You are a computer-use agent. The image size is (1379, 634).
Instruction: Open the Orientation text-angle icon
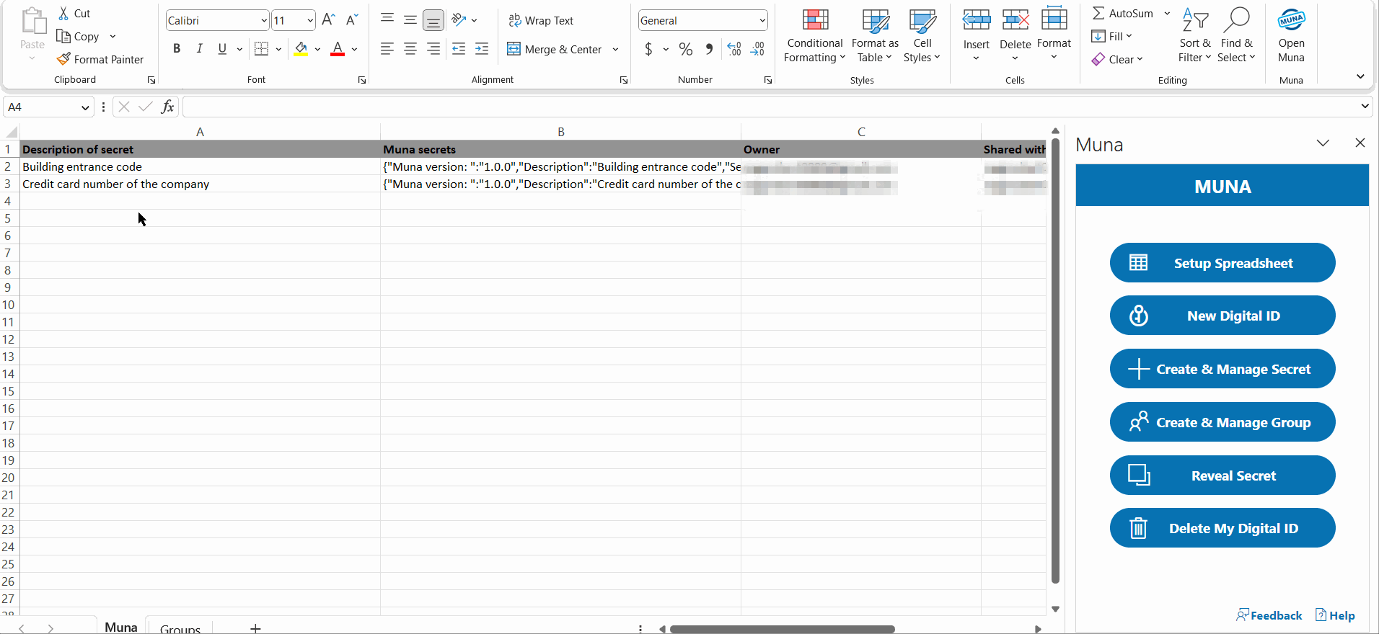[459, 20]
